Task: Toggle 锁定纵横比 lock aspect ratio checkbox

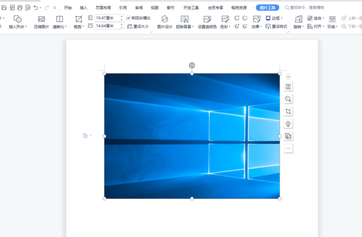Action: coord(128,18)
